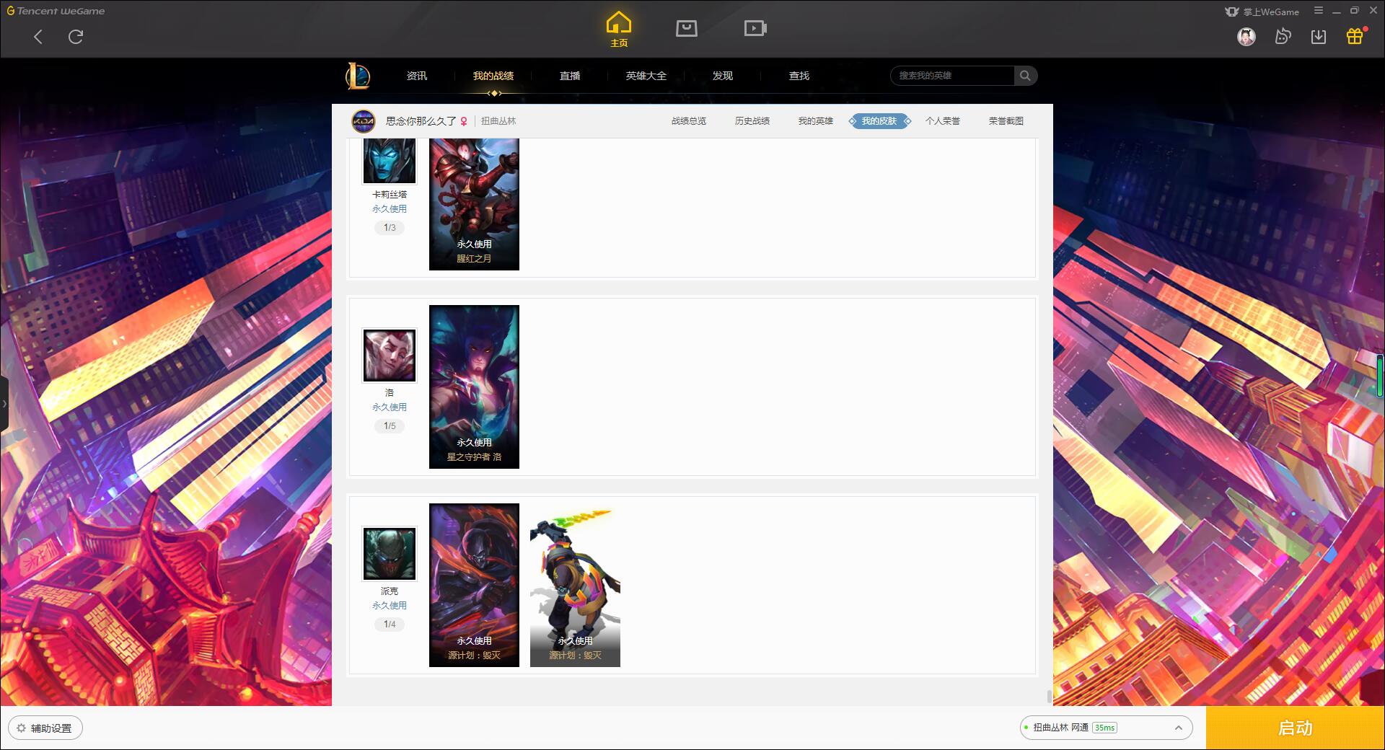Screen dimensions: 1385x750
Task: Click the 辅助设置 button
Action: (x=45, y=728)
